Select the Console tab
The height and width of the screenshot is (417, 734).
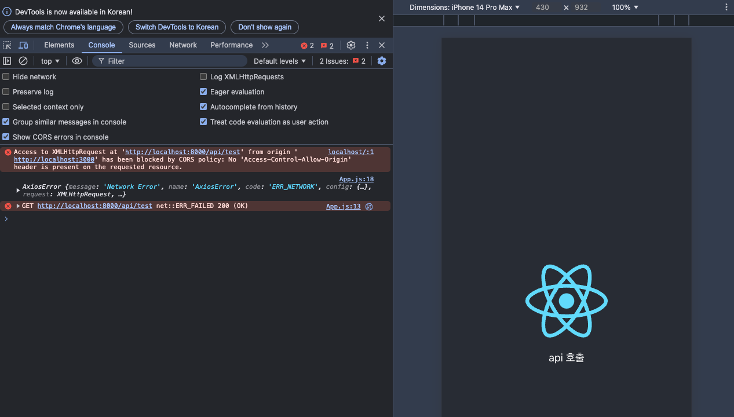tap(101, 45)
